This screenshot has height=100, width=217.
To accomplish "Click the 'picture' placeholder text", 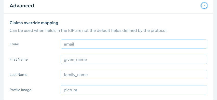I will tap(71, 90).
